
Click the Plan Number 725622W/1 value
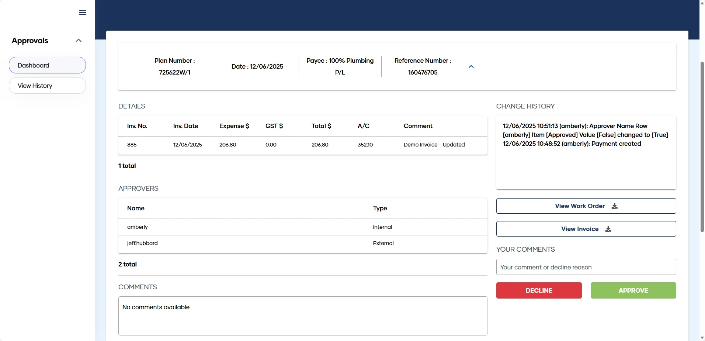[x=175, y=72]
